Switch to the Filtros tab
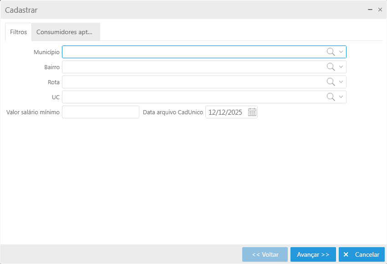The width and height of the screenshot is (387, 264). tap(19, 32)
